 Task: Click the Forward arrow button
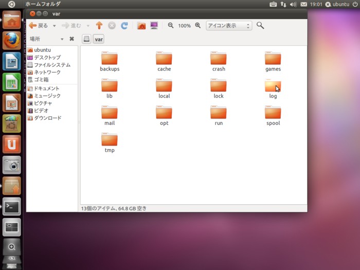point(71,26)
